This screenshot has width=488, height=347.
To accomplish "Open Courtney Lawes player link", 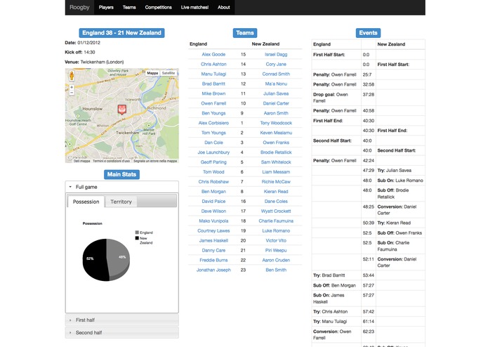I will point(213,230).
